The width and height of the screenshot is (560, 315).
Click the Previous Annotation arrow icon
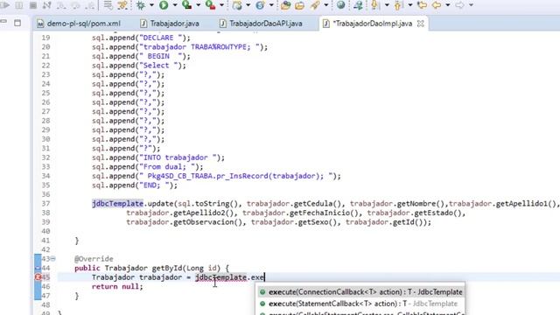398,5
